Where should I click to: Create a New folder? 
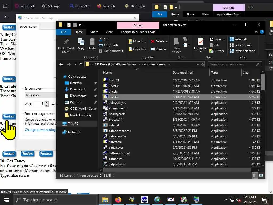point(176,45)
